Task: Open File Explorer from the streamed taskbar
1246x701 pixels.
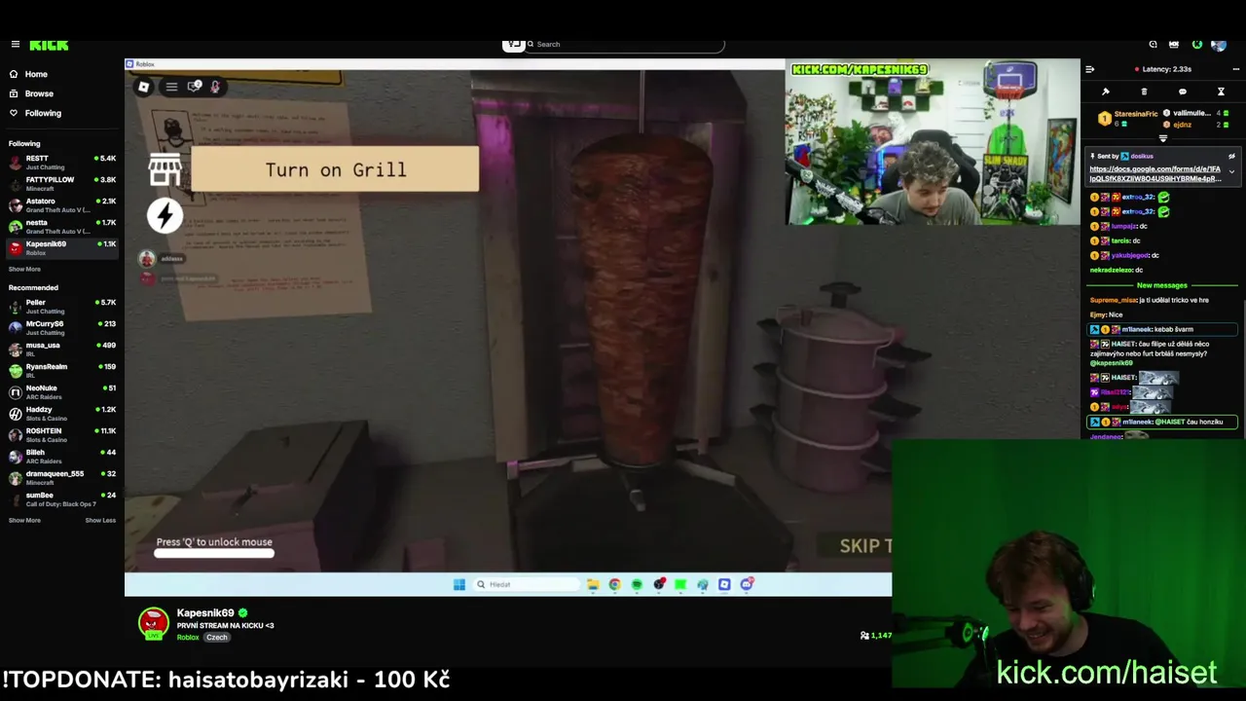Action: 593,584
